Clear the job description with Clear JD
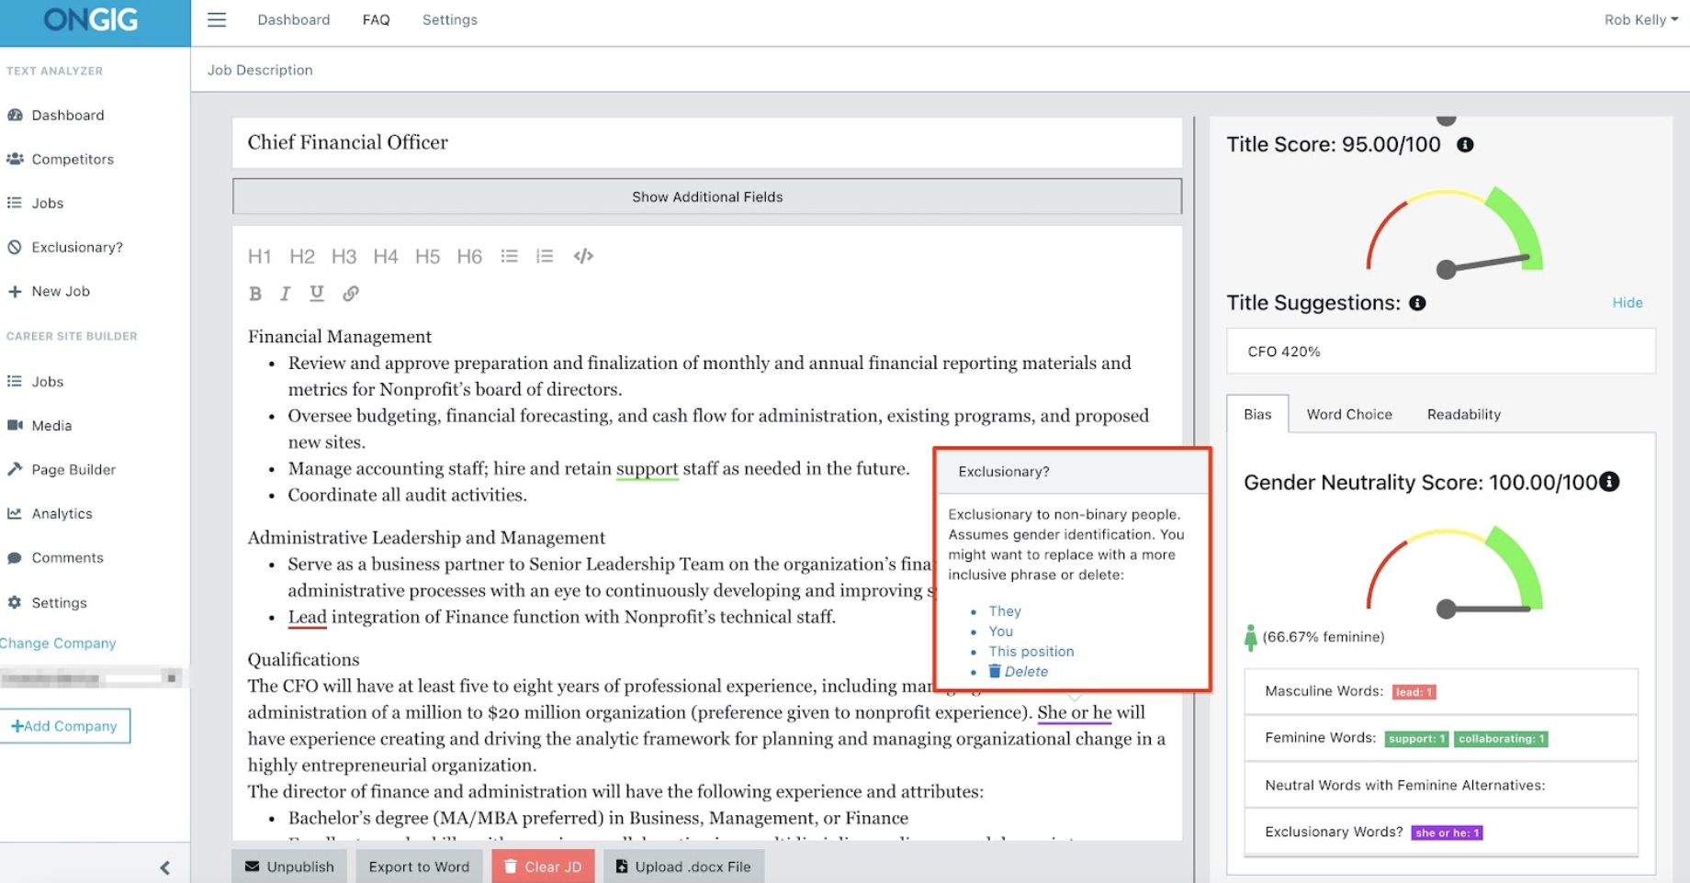Screen dimensions: 1690x883 (x=543, y=866)
